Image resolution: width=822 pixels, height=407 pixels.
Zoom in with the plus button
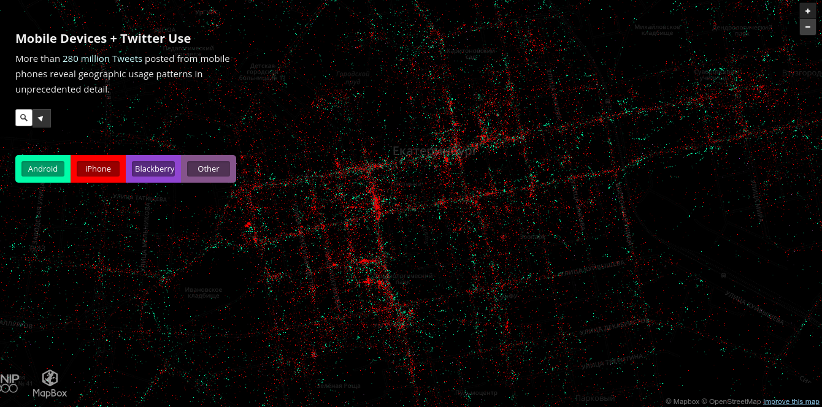point(807,11)
